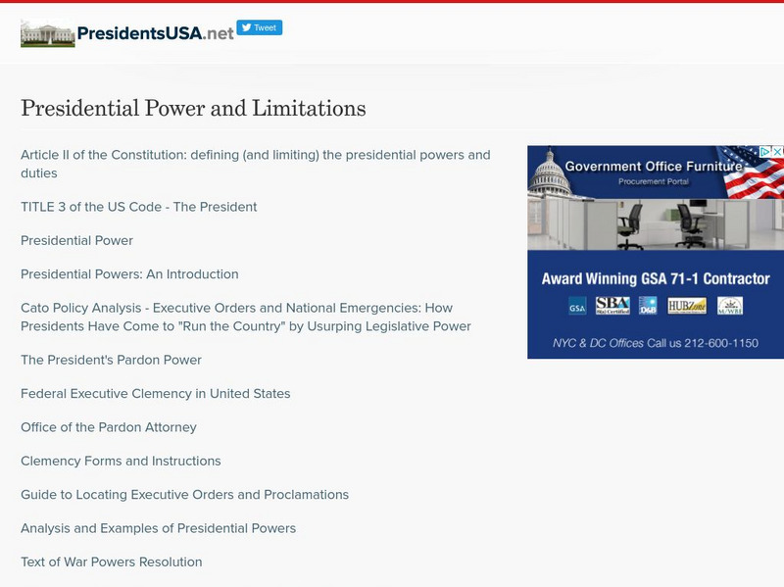Image resolution: width=784 pixels, height=587 pixels.
Task: Open Cato Policy Analysis Executive Orders link
Action: (x=246, y=317)
